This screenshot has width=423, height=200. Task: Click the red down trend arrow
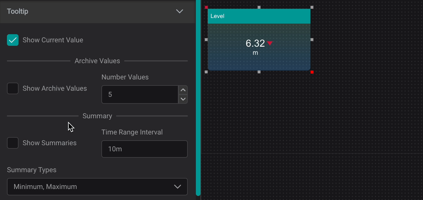coord(270,43)
